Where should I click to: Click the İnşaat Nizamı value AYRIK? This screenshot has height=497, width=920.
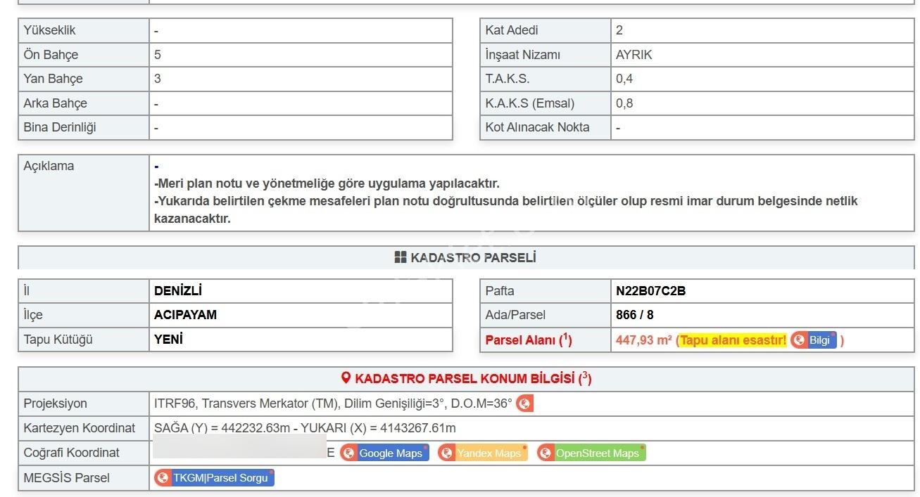pyautogui.click(x=634, y=55)
